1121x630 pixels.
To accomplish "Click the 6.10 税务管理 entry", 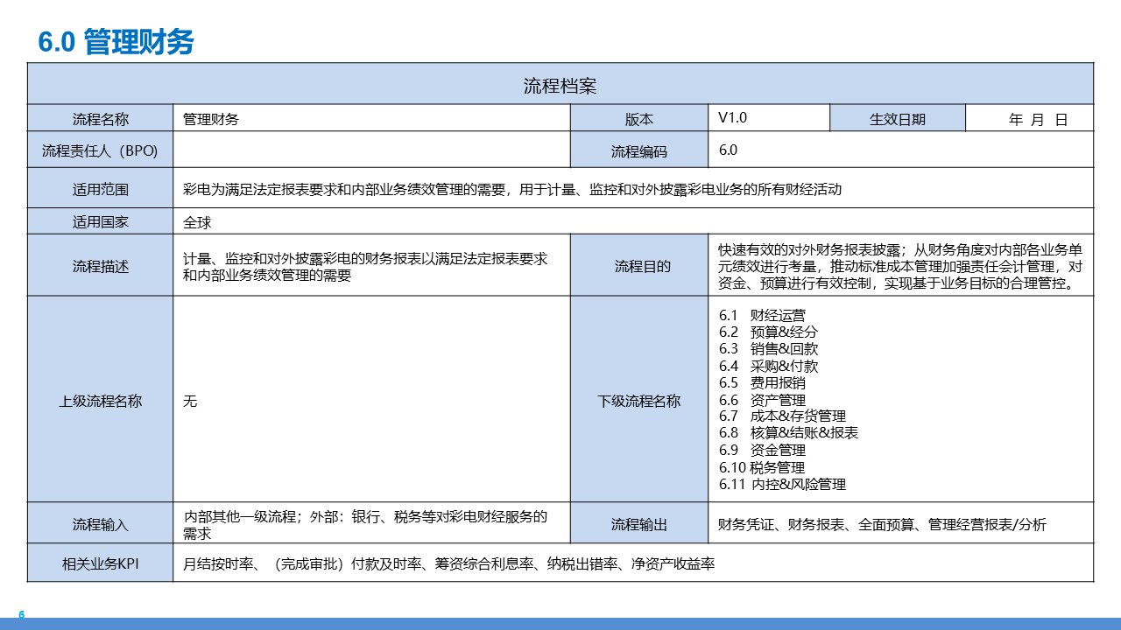I will coord(762,467).
